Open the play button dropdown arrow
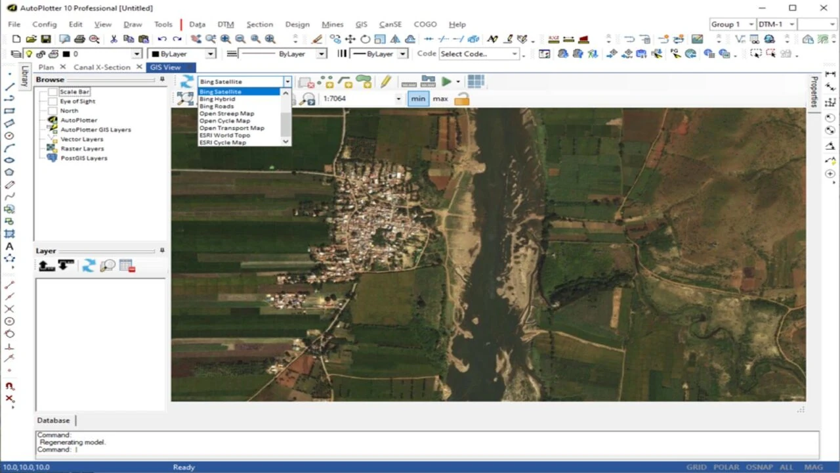The image size is (840, 473). point(458,81)
